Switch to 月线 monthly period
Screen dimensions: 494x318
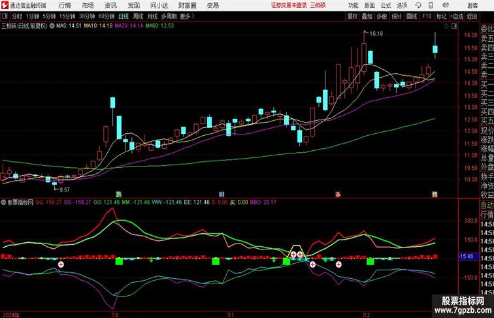point(152,16)
